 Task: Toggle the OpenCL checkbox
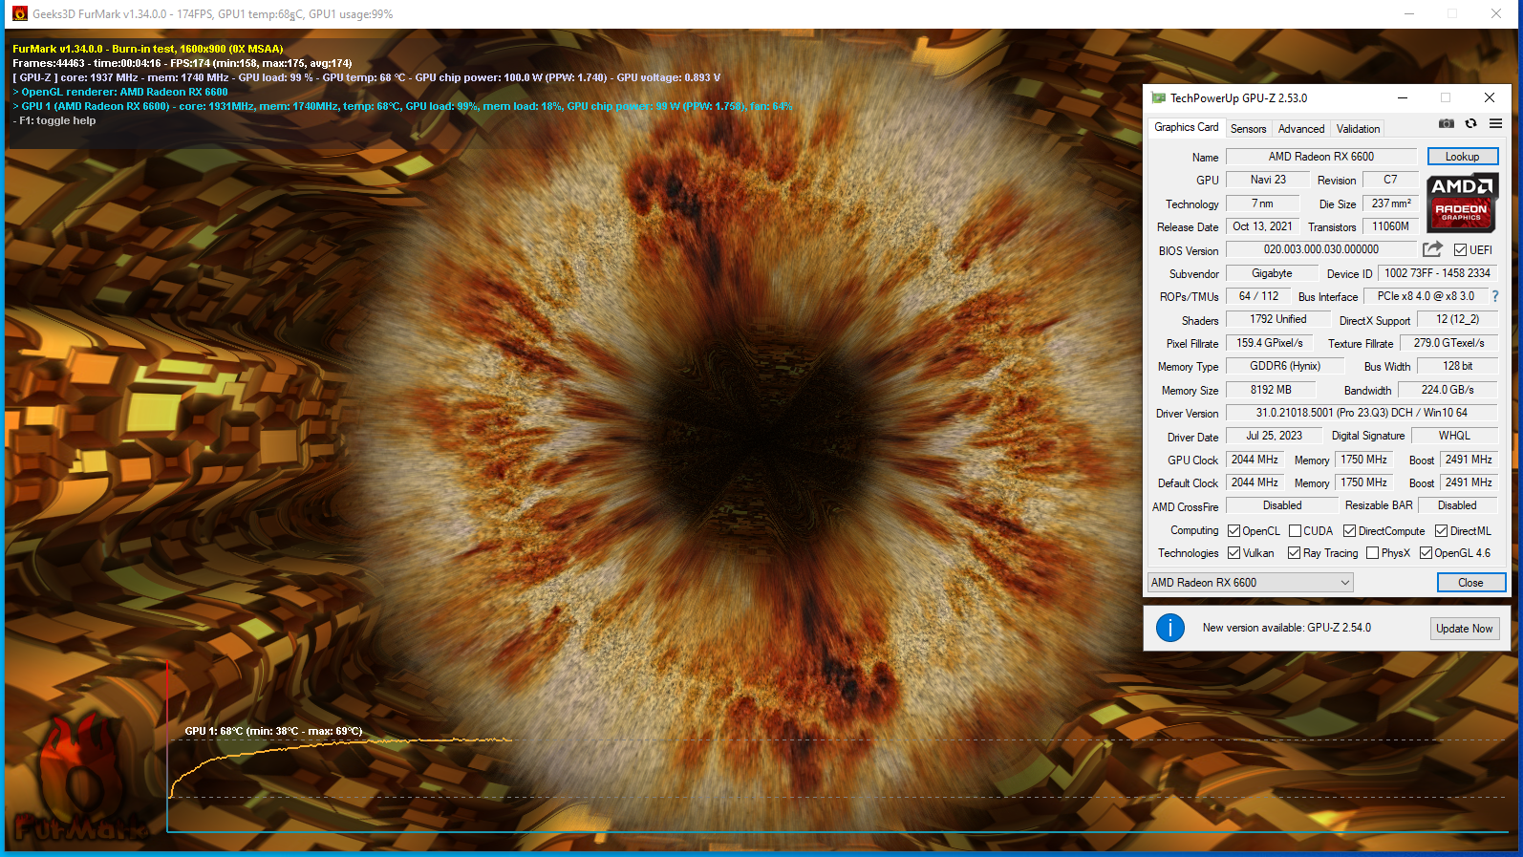[1233, 531]
